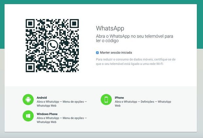Click the Windows Phone logo icon
This screenshot has width=203, height=138.
click(28, 116)
